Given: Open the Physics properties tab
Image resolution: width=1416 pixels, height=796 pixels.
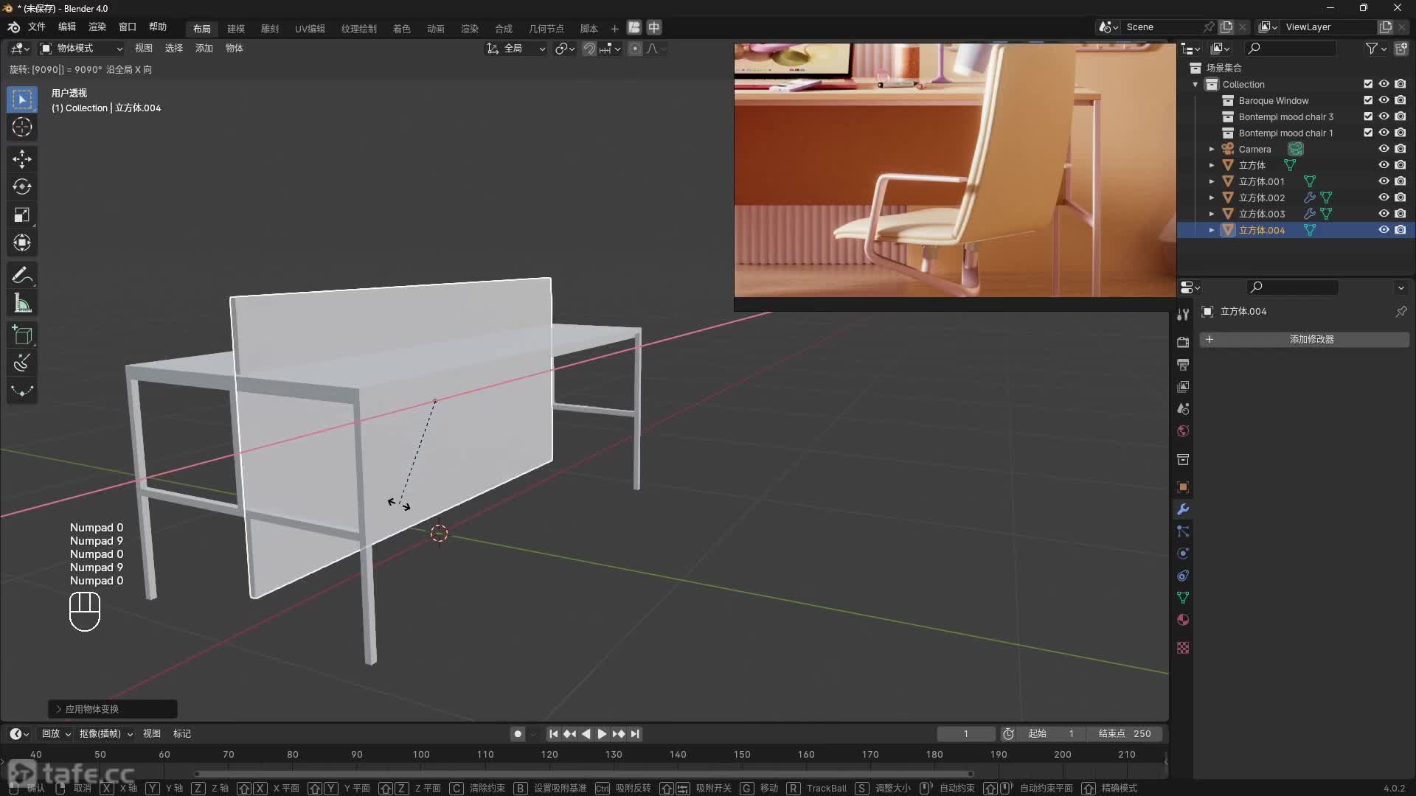Looking at the screenshot, I should point(1183,554).
